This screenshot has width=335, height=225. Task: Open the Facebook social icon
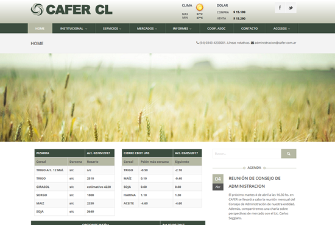280,8
